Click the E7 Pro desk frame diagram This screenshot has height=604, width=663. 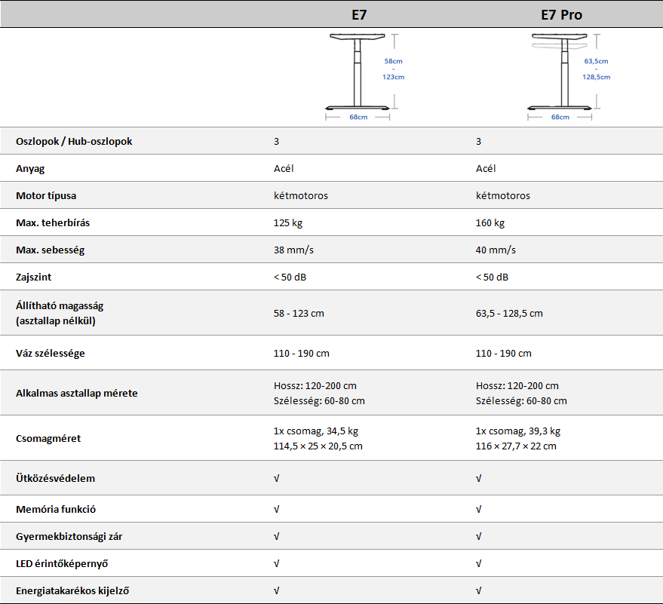point(561,76)
